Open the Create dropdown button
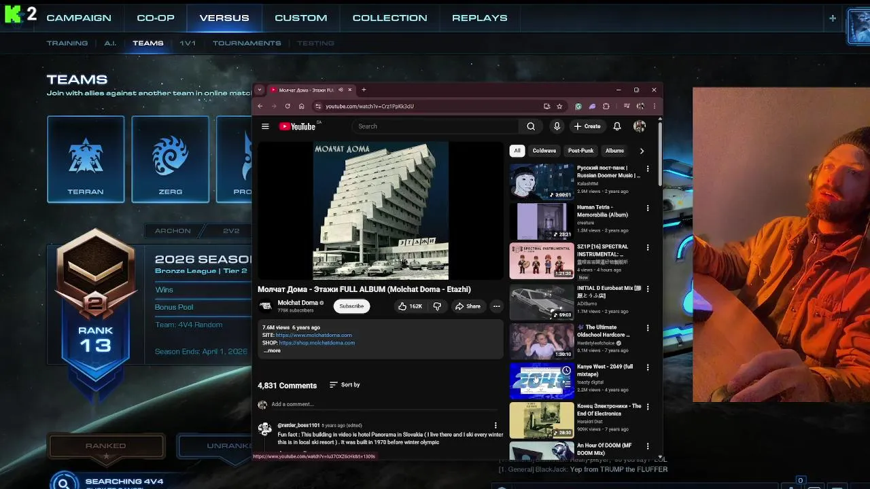 [587, 126]
